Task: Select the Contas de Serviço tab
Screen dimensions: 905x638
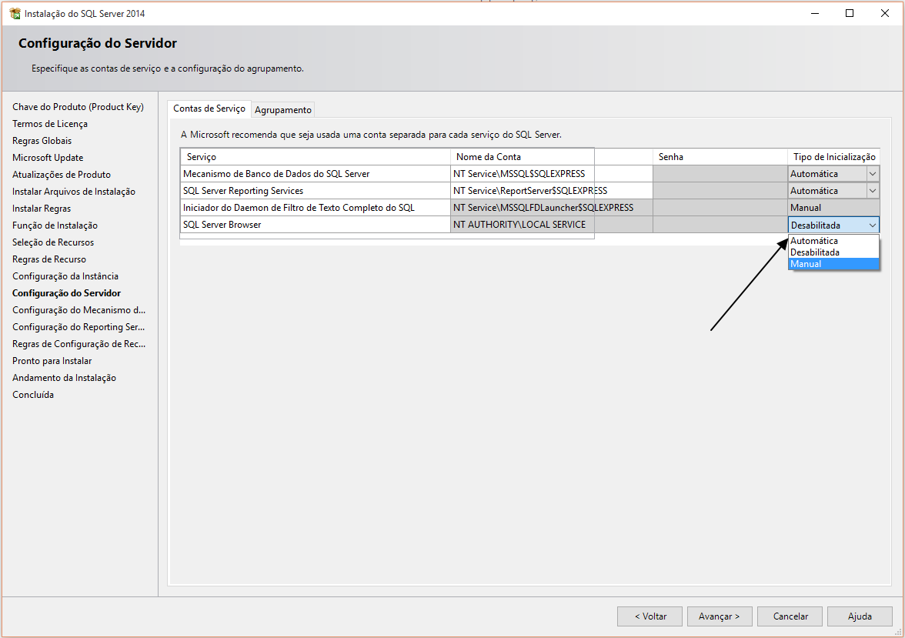Action: 209,109
